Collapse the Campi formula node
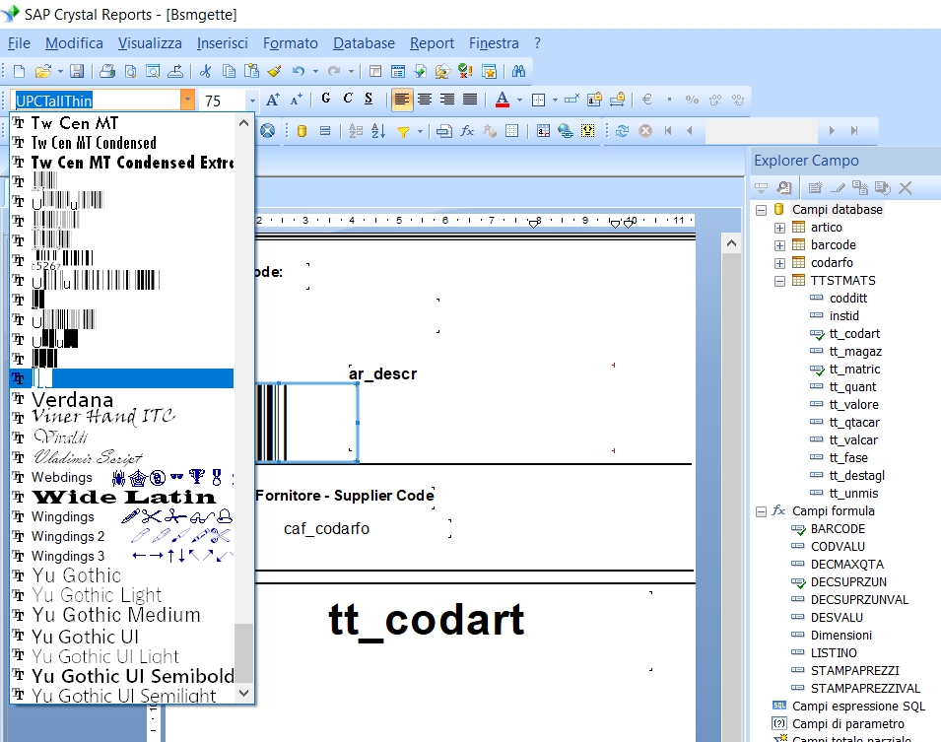The height and width of the screenshot is (742, 941). [761, 511]
